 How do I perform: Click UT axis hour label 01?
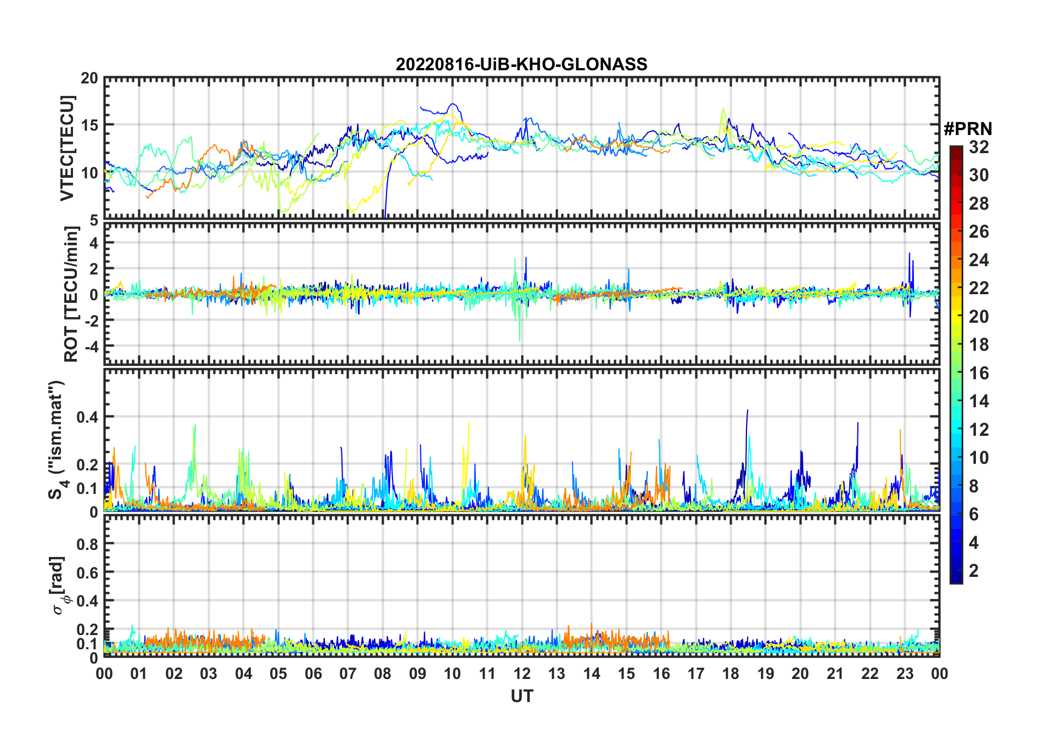coord(139,674)
